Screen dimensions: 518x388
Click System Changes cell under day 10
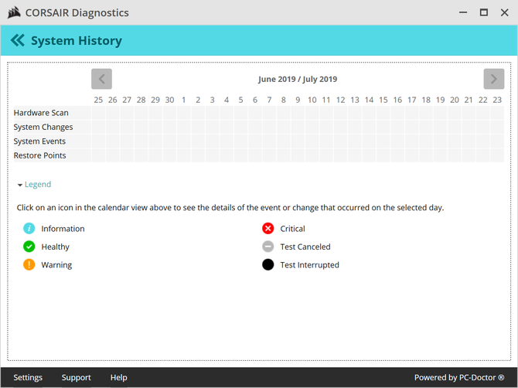click(x=312, y=127)
